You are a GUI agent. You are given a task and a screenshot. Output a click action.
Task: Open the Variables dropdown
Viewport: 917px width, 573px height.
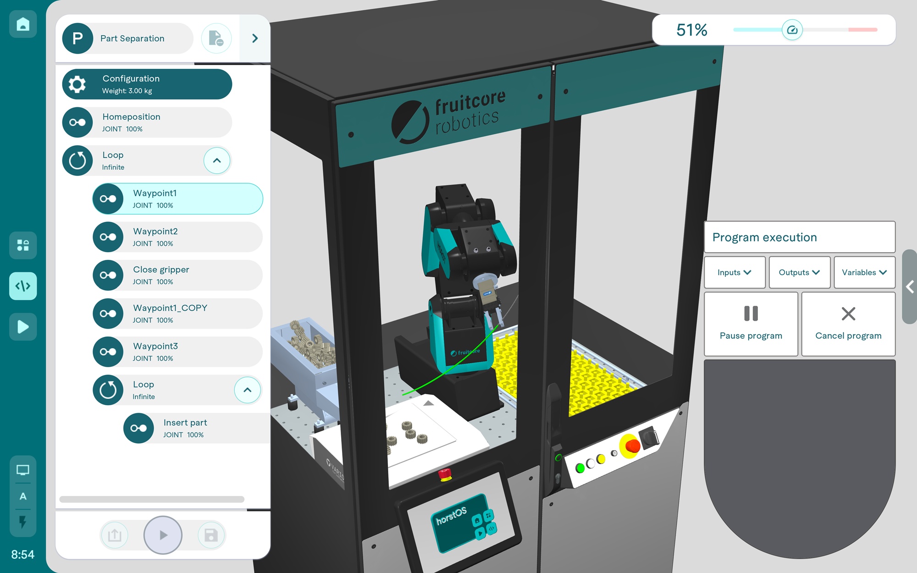864,272
